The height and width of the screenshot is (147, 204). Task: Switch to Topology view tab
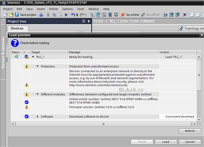click(x=191, y=28)
